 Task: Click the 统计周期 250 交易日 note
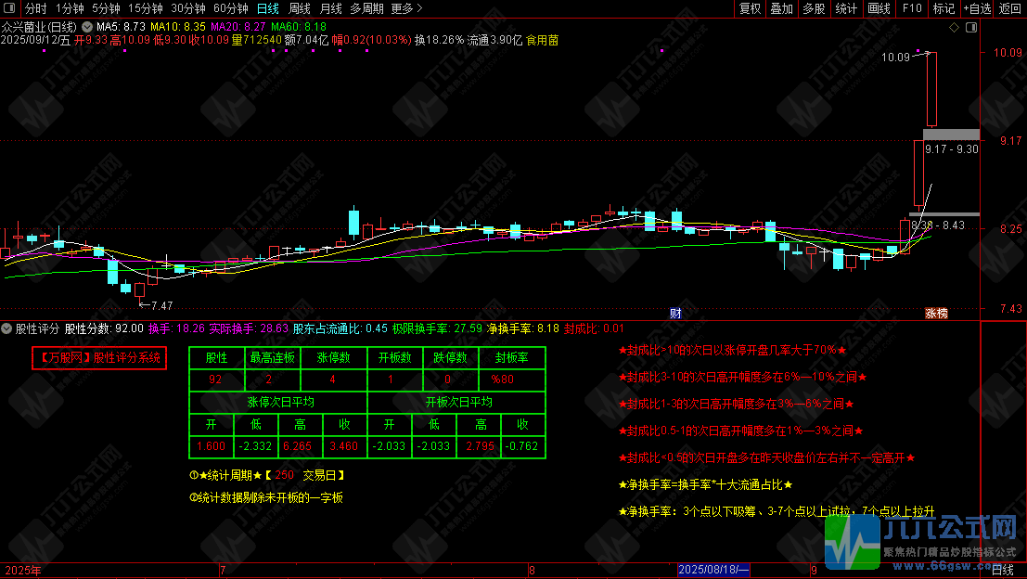click(266, 475)
